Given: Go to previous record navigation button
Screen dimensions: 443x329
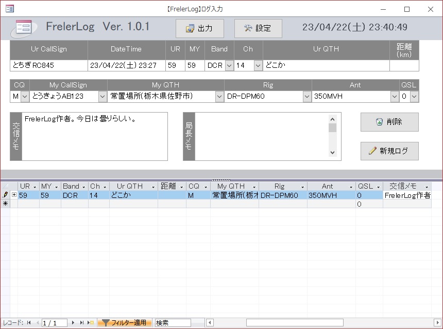Looking at the screenshot, I should click(37, 322).
